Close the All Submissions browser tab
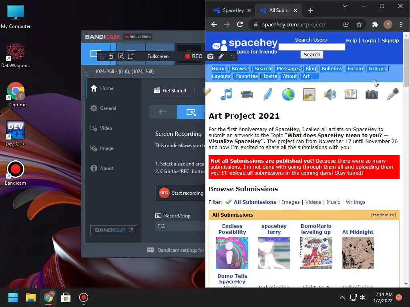This screenshot has height=307, width=410. [x=295, y=10]
